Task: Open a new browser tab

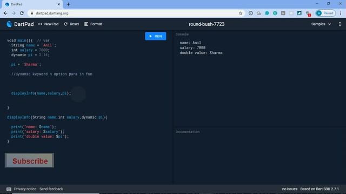Action: pyautogui.click(x=68, y=4)
